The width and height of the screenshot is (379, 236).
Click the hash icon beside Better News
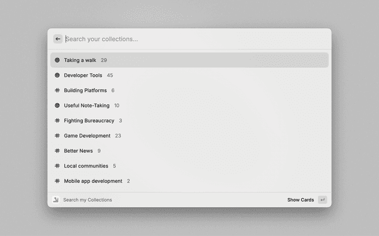tap(57, 151)
